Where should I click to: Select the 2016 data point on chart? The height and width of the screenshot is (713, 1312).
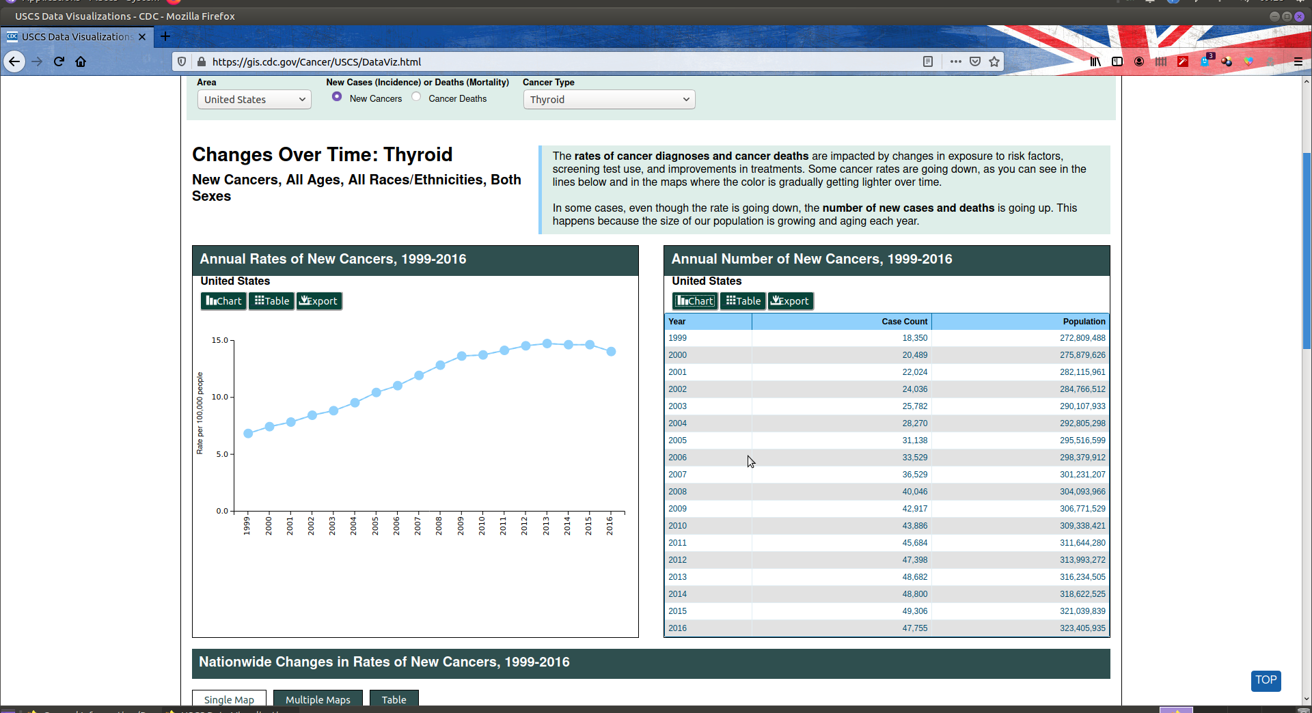(x=611, y=352)
